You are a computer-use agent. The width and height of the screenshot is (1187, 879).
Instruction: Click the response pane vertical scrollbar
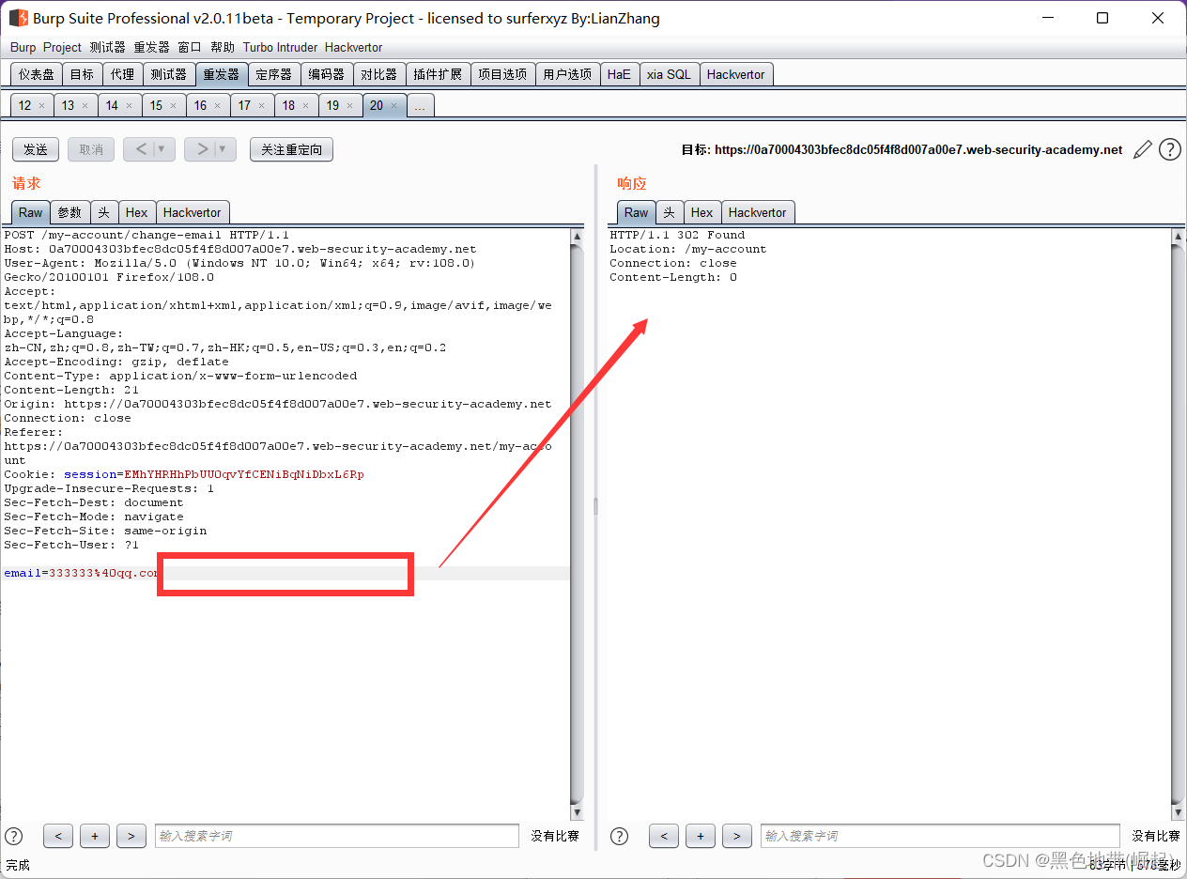pyautogui.click(x=1179, y=524)
